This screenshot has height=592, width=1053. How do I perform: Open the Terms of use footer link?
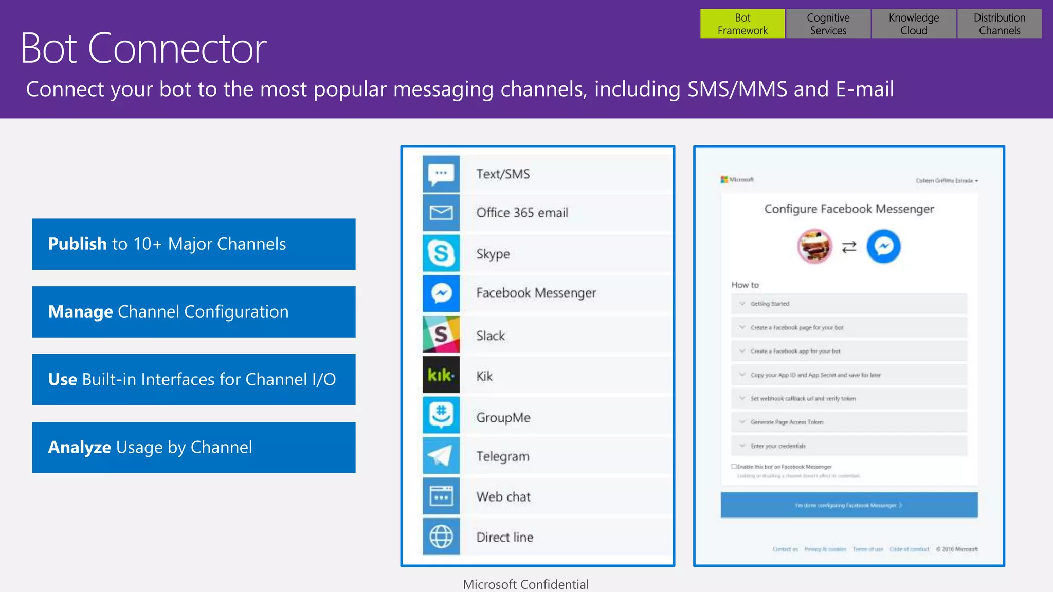[868, 549]
